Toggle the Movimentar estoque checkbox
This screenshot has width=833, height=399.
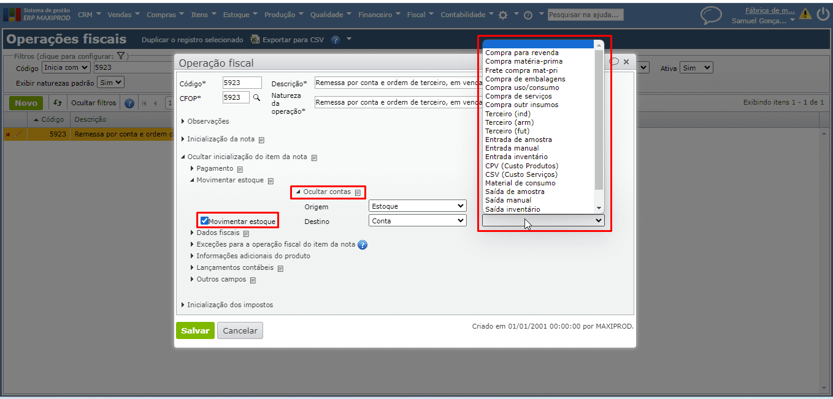click(x=205, y=221)
